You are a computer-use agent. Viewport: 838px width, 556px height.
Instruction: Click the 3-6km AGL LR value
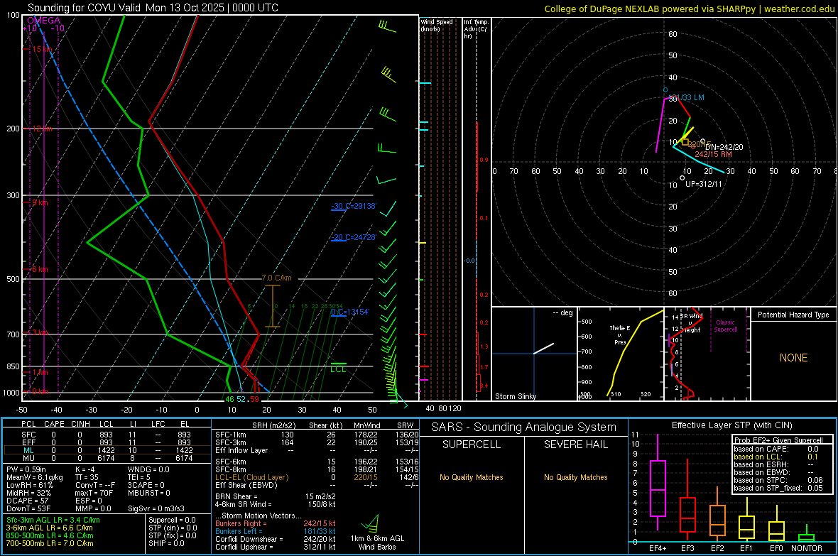click(49, 528)
